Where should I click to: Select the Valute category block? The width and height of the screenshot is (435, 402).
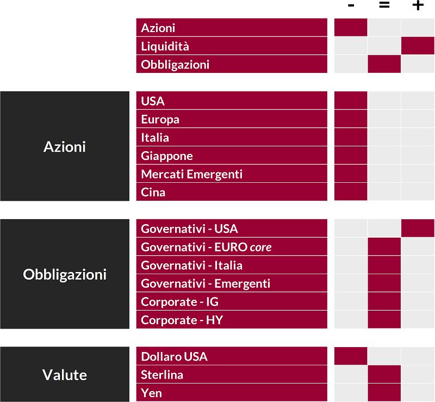(x=65, y=374)
